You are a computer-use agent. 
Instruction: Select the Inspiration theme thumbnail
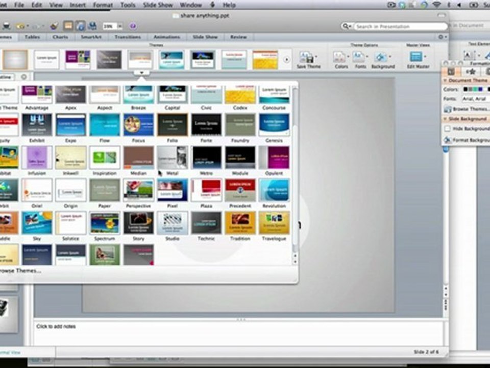[x=104, y=158]
